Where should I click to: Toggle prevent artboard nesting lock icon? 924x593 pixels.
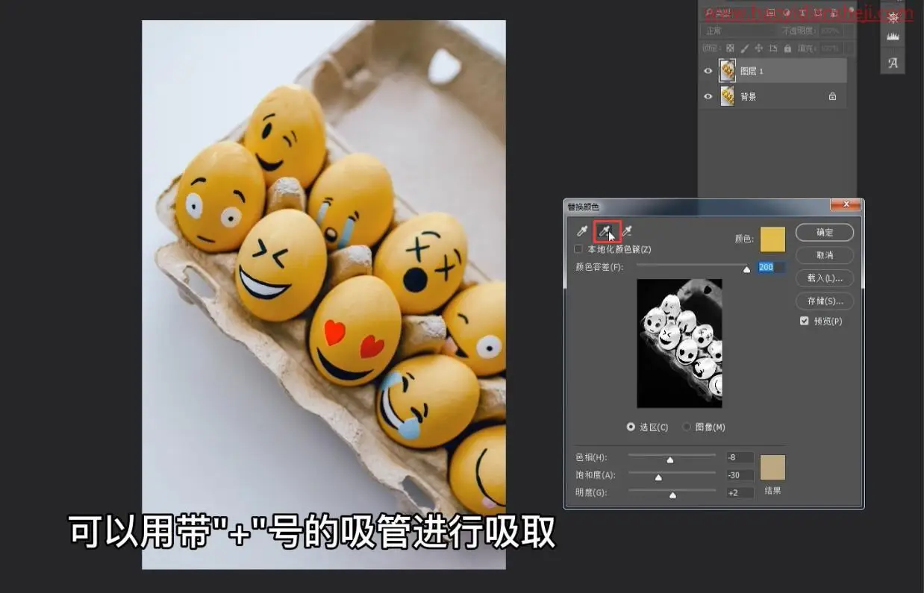tap(772, 48)
